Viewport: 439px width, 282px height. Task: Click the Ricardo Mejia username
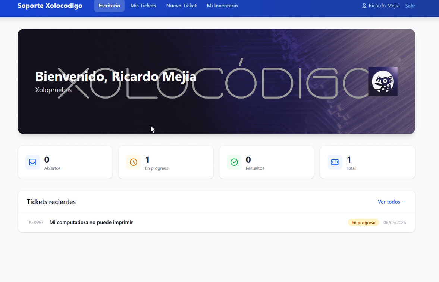[384, 6]
